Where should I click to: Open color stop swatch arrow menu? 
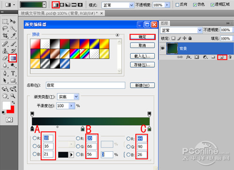click(x=72, y=155)
